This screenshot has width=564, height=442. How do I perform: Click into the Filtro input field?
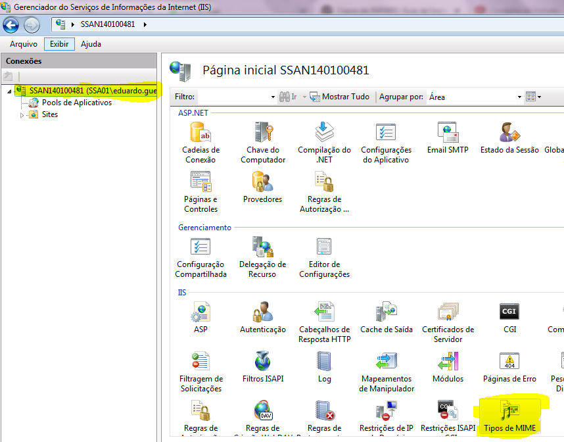pyautogui.click(x=234, y=97)
